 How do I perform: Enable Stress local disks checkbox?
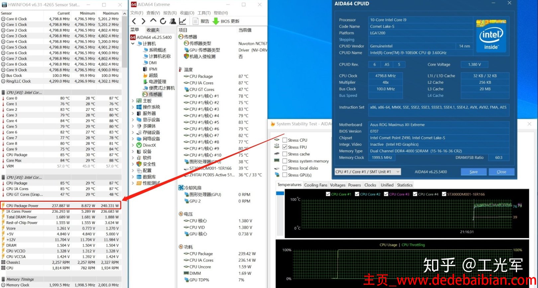click(285, 168)
